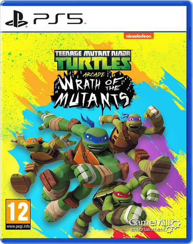This screenshot has width=193, height=244.
Task: Click the yellow Arcade label
Action: click(x=94, y=75)
